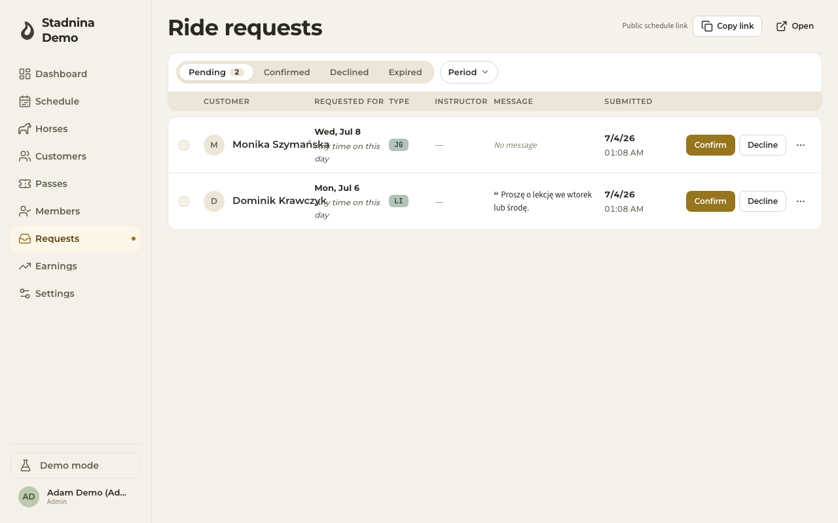Click the Ride requests page heading
This screenshot has width=838, height=523.
(x=245, y=27)
